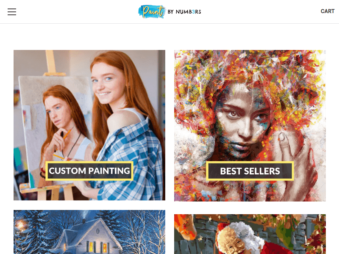Select the CUSTOM PAINTING label
The width and height of the screenshot is (339, 254).
pos(89,171)
